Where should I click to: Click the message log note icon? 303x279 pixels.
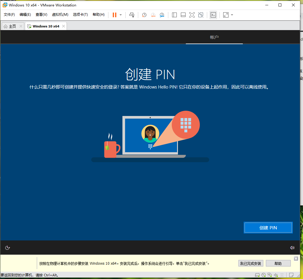pyautogui.click(x=291, y=275)
